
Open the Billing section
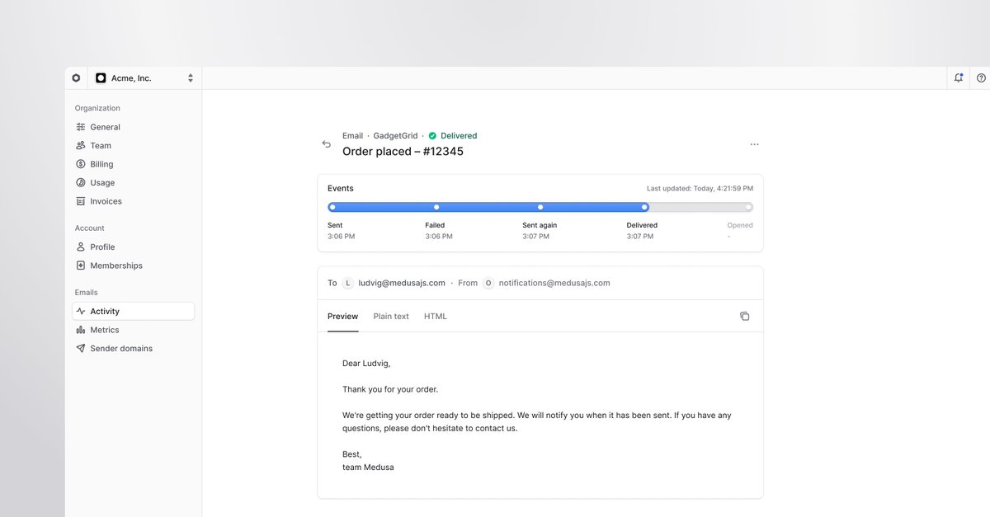tap(133, 164)
